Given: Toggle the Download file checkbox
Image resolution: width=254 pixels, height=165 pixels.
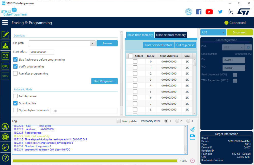Looking at the screenshot, I should coord(15,103).
